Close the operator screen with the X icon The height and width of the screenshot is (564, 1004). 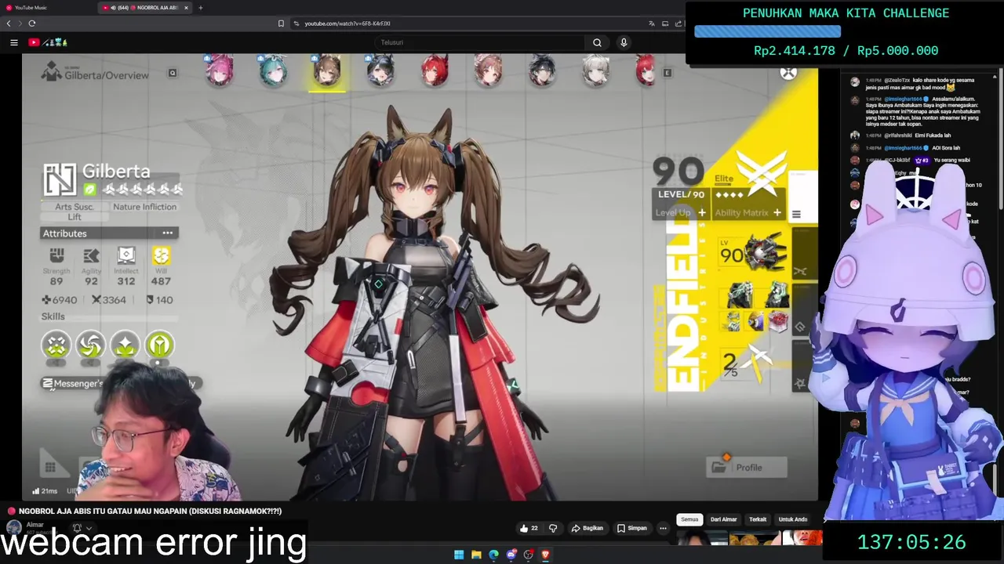[788, 73]
